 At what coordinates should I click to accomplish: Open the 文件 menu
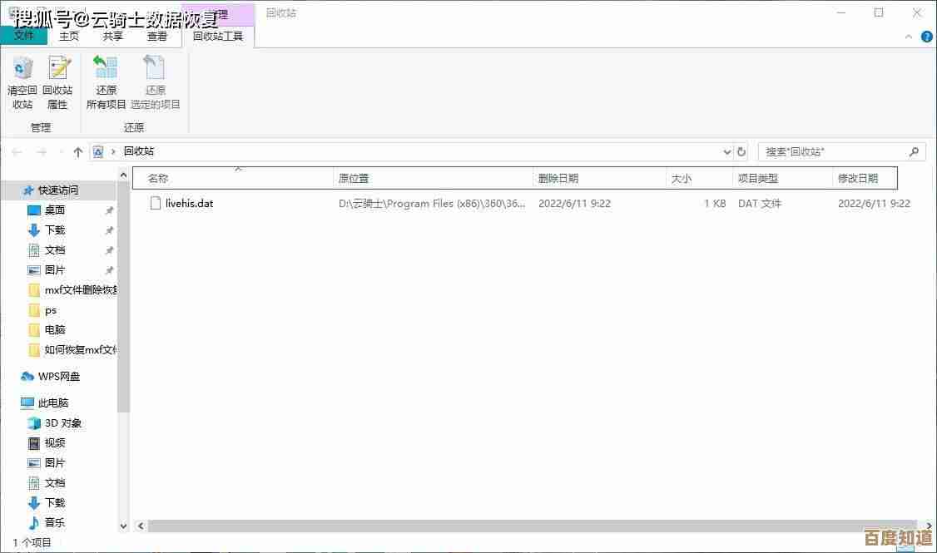pyautogui.click(x=24, y=36)
